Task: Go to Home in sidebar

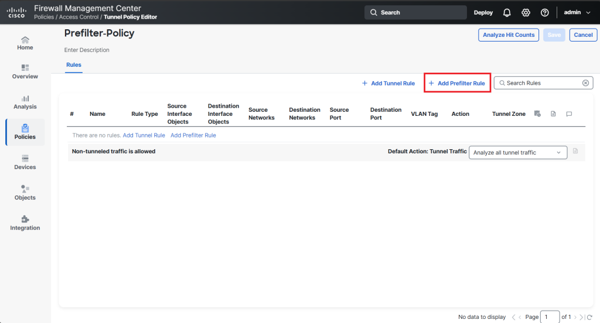Action: tap(25, 43)
